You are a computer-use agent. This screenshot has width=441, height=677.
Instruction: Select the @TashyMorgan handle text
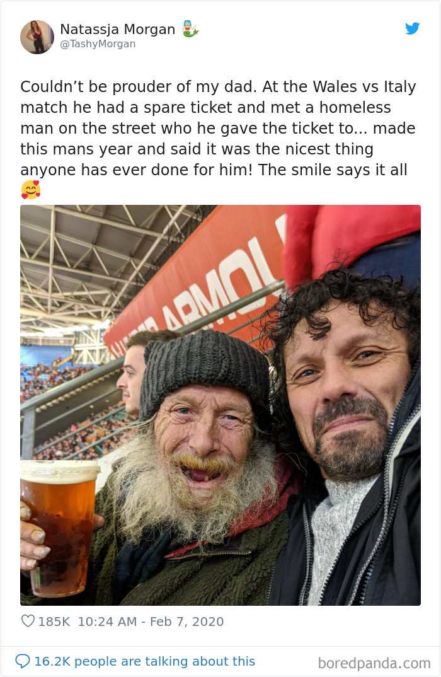97,43
